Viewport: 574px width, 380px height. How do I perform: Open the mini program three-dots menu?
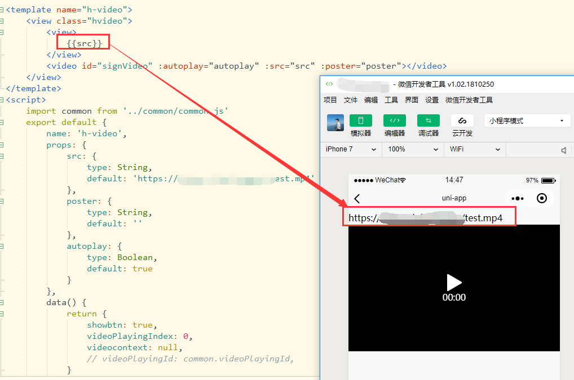[x=518, y=198]
